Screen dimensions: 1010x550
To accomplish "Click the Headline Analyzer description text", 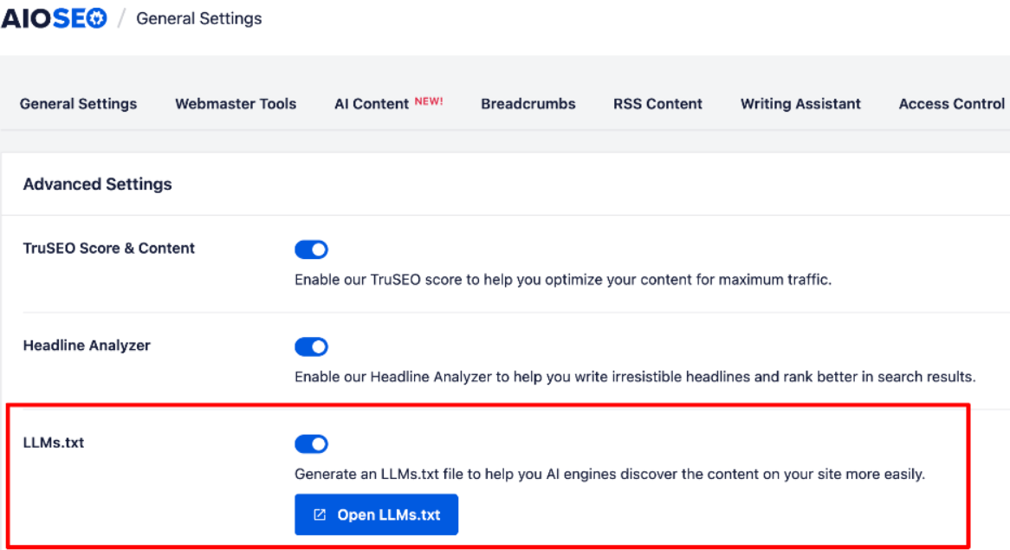I will (x=635, y=377).
